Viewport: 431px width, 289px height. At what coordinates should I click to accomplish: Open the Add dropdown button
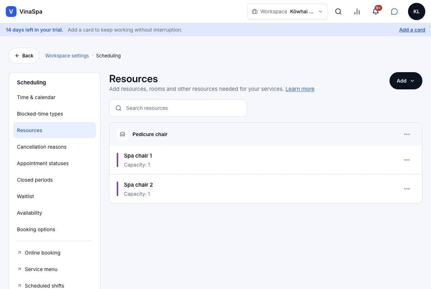[x=406, y=81]
